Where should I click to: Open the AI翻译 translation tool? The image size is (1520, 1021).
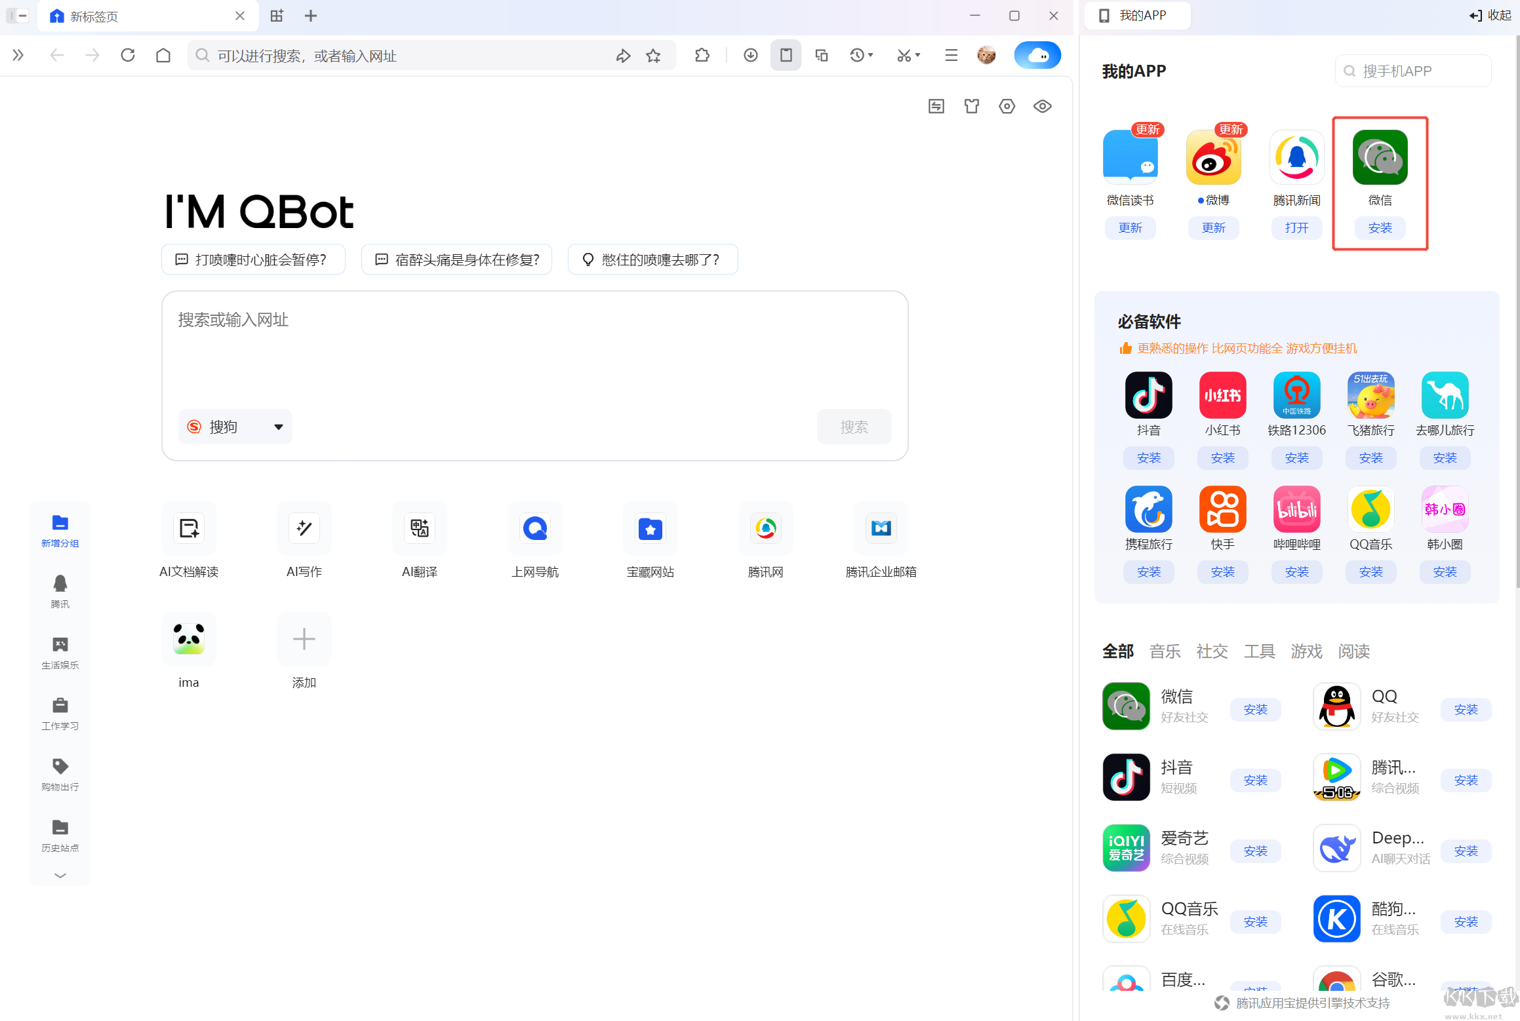[x=419, y=539]
